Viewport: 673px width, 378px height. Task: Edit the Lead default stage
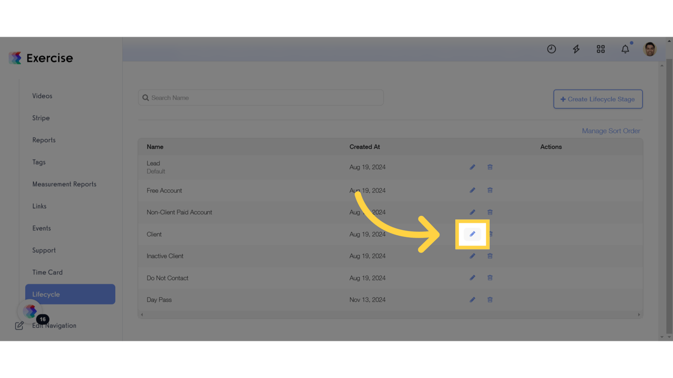(472, 167)
